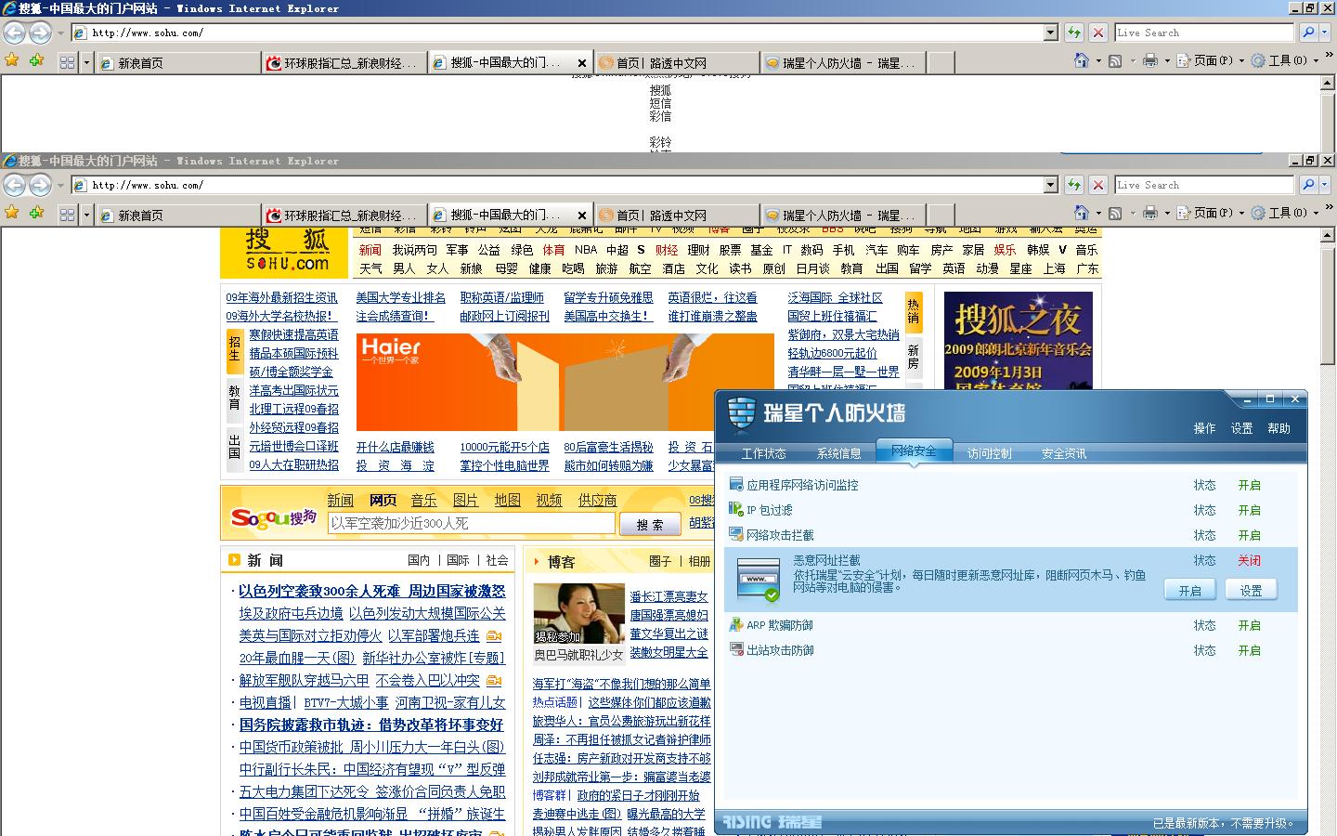Click the Haier banner advertisement
Image resolution: width=1337 pixels, height=836 pixels.
pyautogui.click(x=565, y=383)
